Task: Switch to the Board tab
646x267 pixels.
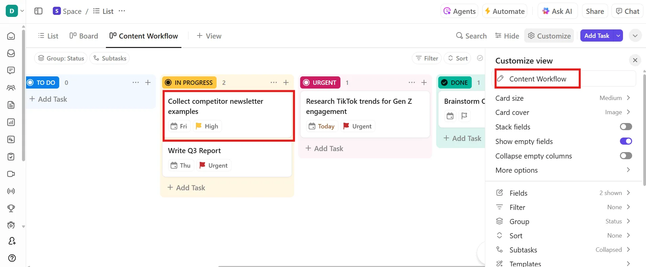Action: click(84, 36)
